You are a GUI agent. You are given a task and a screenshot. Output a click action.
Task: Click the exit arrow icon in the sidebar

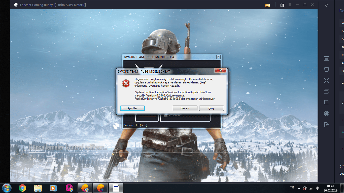tap(327, 125)
